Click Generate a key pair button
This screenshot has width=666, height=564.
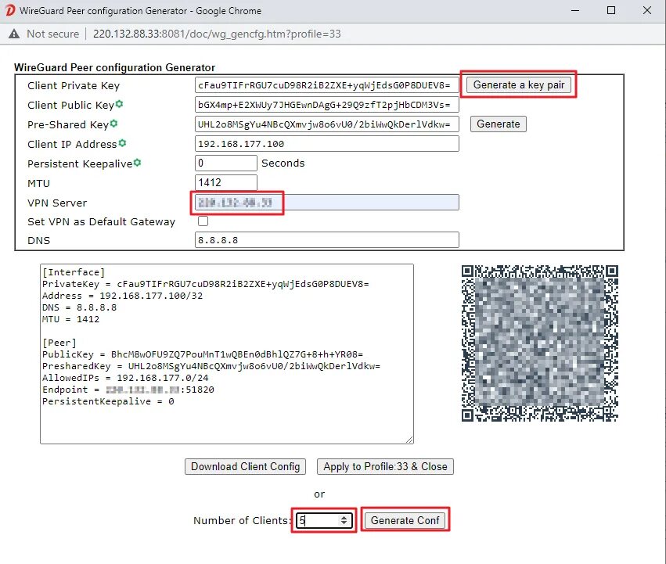coord(519,85)
